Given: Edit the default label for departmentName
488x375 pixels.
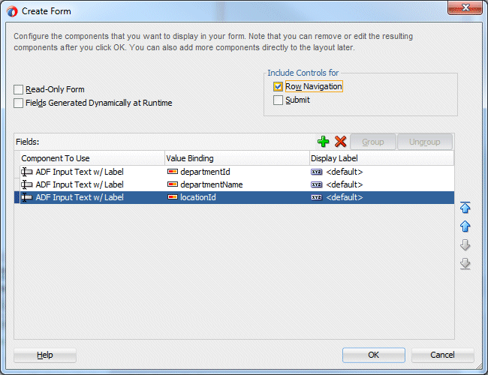Looking at the screenshot, I should pos(344,184).
